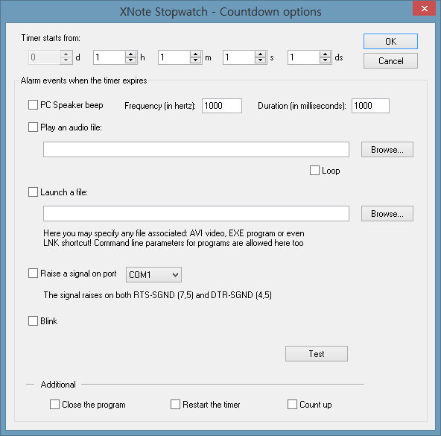Click the 'Additional' section label

(58, 385)
